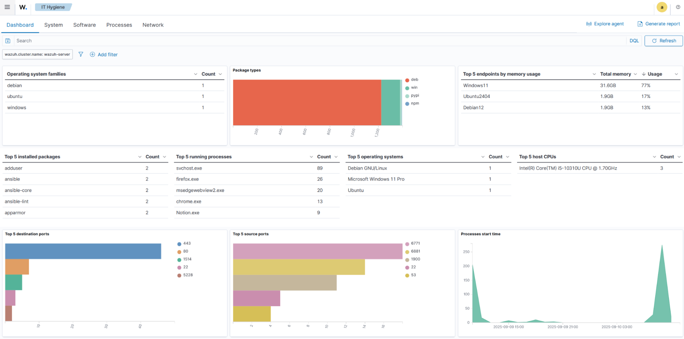
Task: Open the Count sort dropdown for Operating system families
Action: (220, 74)
